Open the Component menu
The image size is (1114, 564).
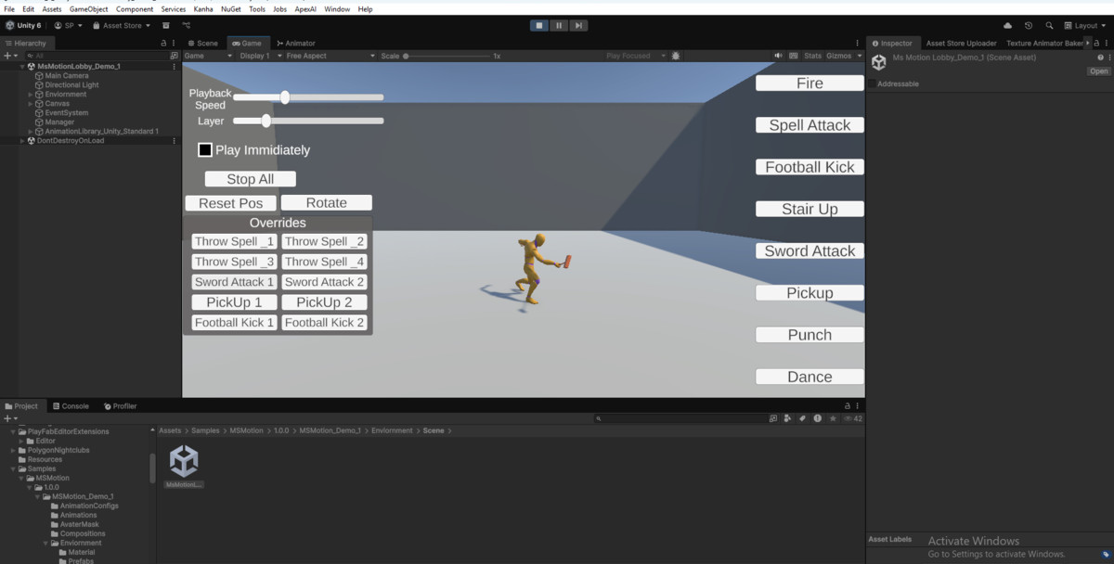tap(135, 8)
